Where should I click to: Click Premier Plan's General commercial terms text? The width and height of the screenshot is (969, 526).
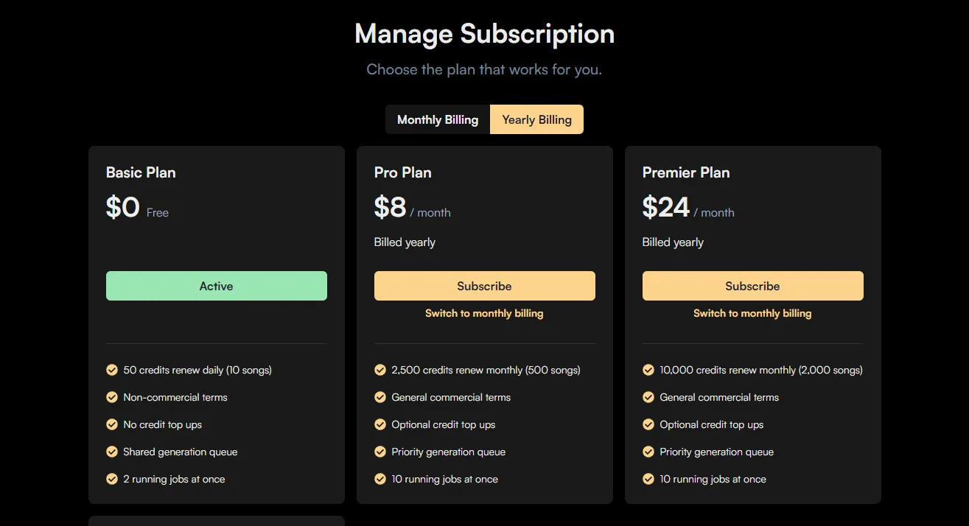tap(719, 397)
